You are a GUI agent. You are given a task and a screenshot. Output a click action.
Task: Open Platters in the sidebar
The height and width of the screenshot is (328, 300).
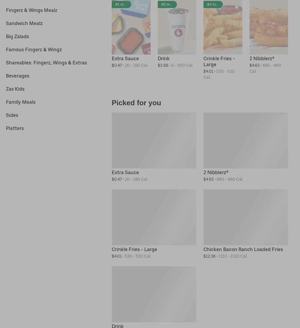15,128
